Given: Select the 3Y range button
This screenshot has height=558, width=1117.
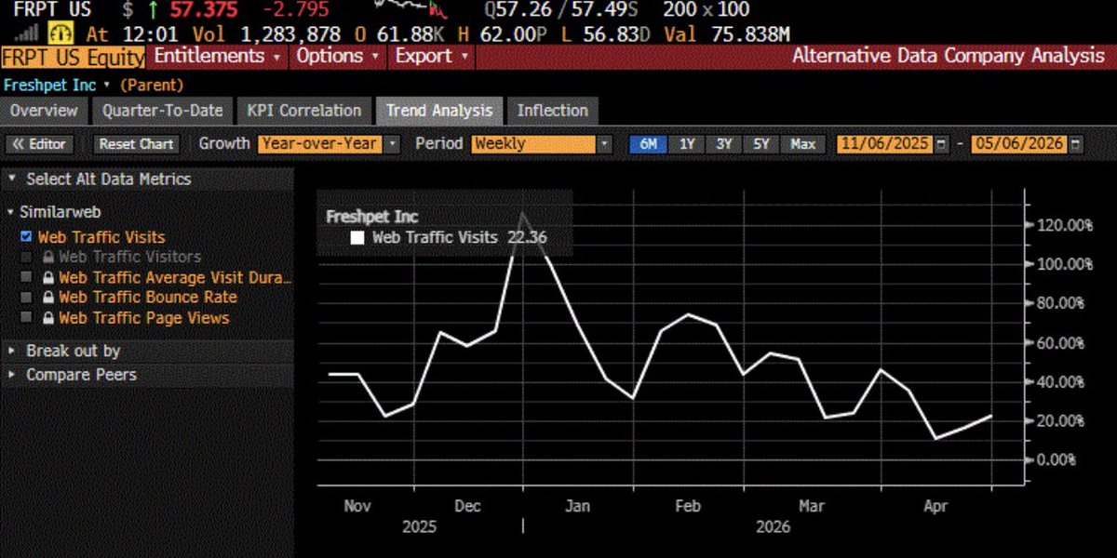Looking at the screenshot, I should point(723,144).
